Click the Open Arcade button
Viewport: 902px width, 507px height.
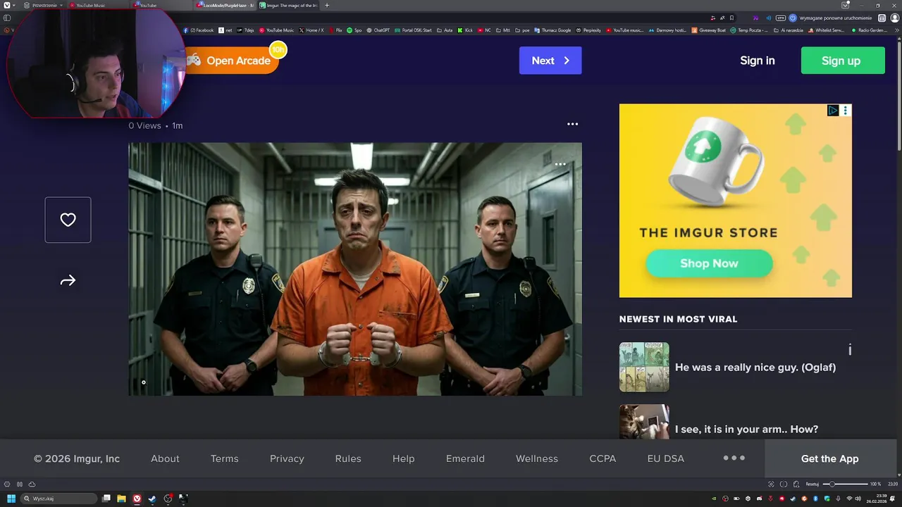pyautogui.click(x=233, y=61)
